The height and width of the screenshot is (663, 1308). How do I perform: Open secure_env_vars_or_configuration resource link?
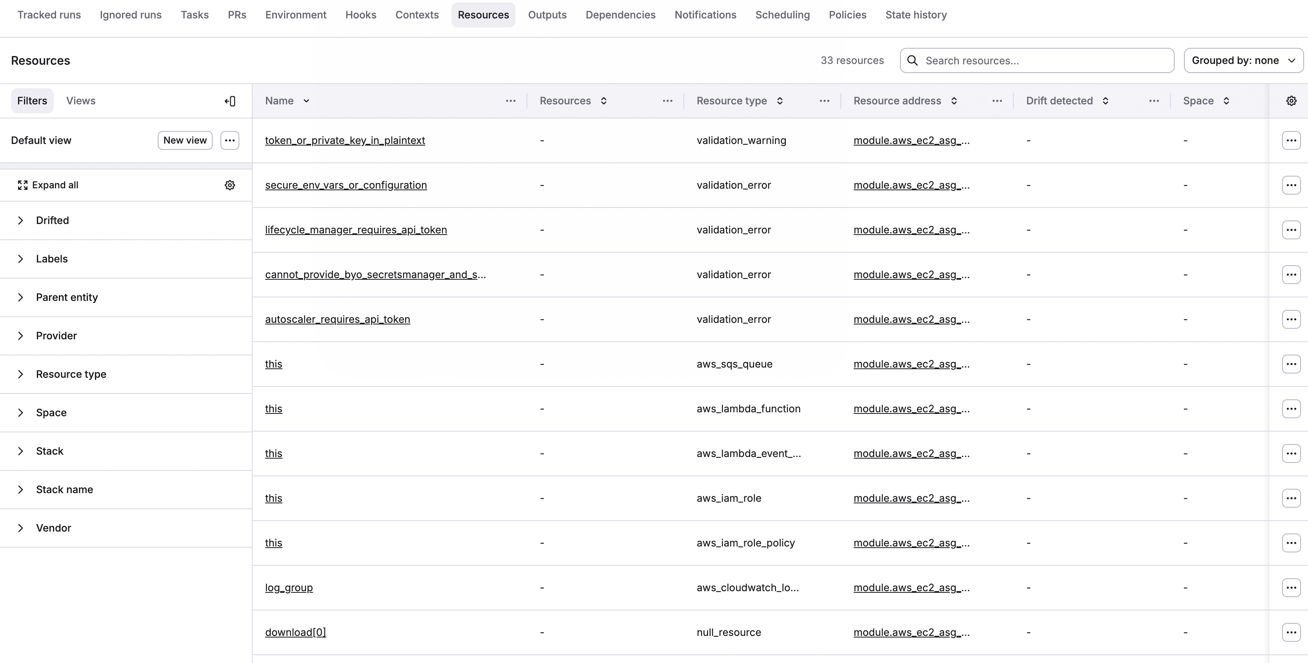(346, 185)
